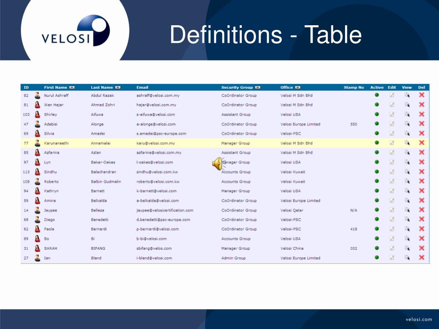The height and width of the screenshot is (329, 439).
Task: Delete the Jaypee Belleza record
Action: (421, 210)
